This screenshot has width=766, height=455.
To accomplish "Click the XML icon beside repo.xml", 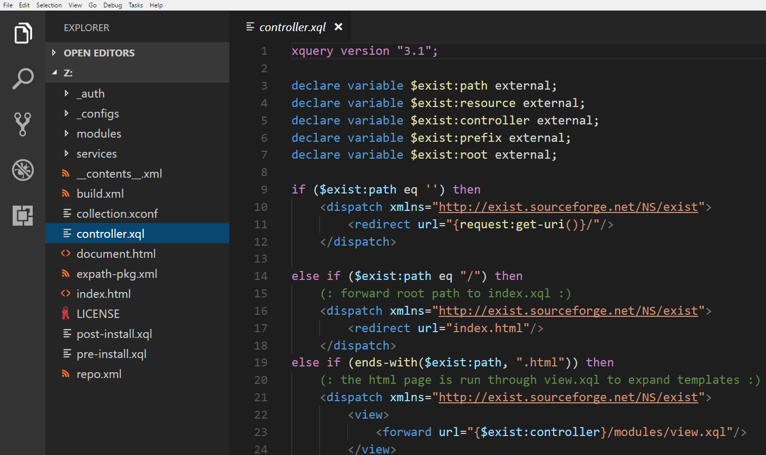I will coord(66,374).
